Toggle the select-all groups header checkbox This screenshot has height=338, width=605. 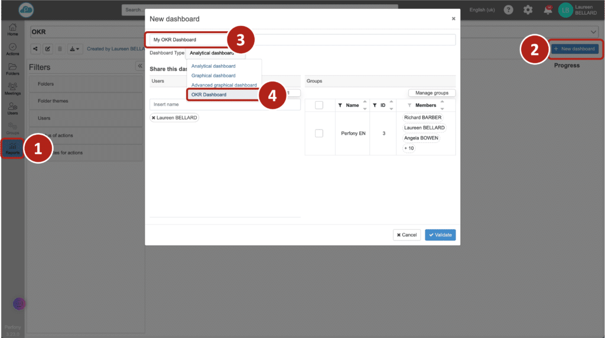pos(319,105)
